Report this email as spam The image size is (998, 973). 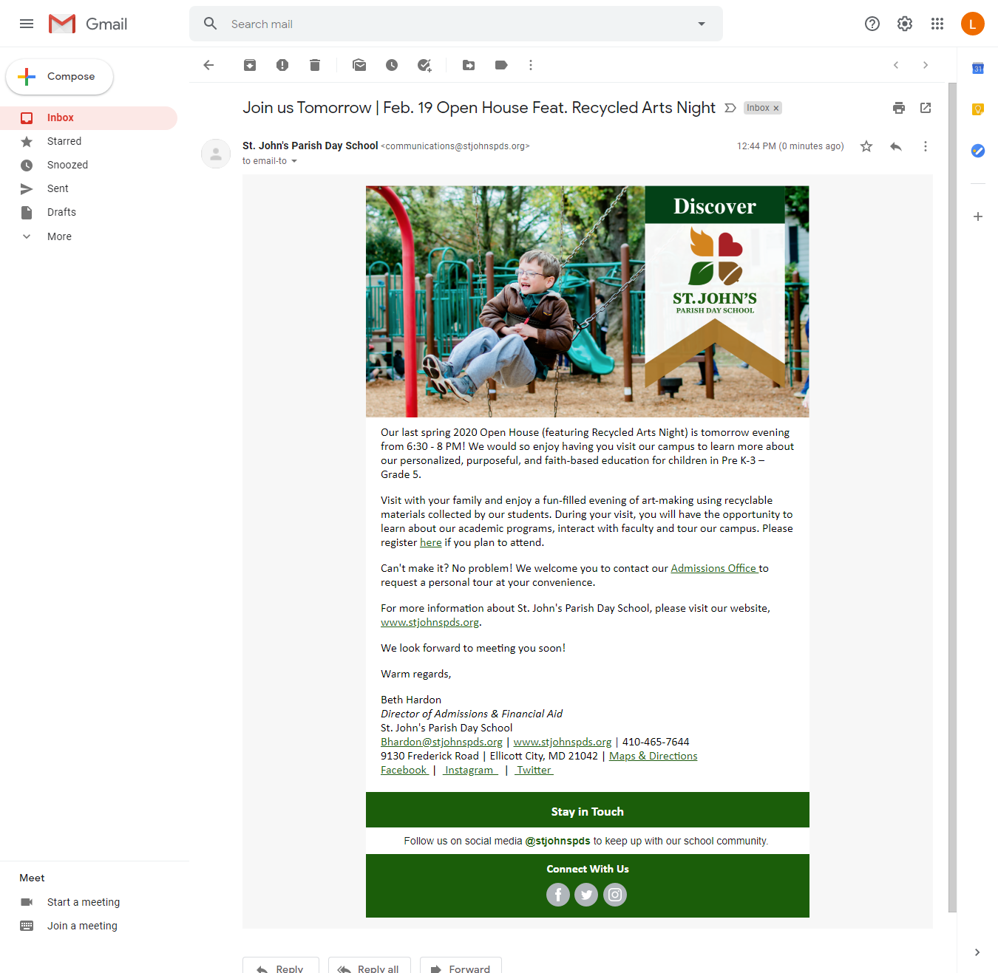point(282,65)
